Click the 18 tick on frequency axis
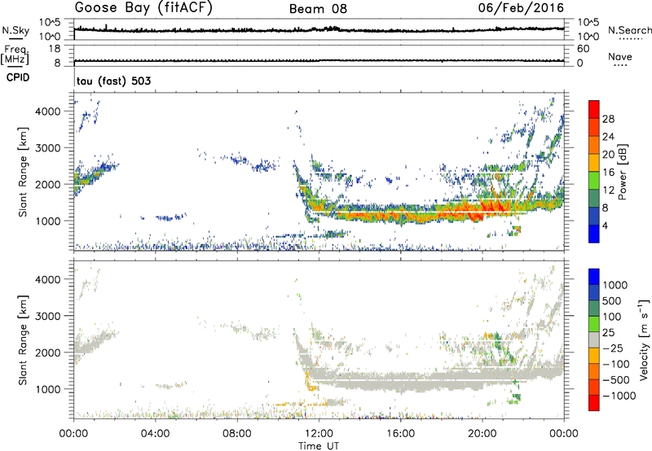Image resolution: width=652 pixels, height=451 pixels. tap(54, 49)
